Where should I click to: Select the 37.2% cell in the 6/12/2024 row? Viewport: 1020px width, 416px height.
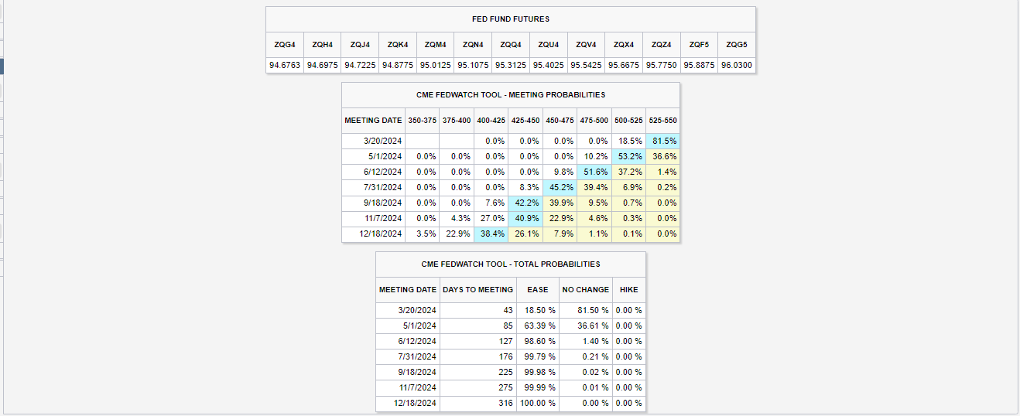[628, 172]
